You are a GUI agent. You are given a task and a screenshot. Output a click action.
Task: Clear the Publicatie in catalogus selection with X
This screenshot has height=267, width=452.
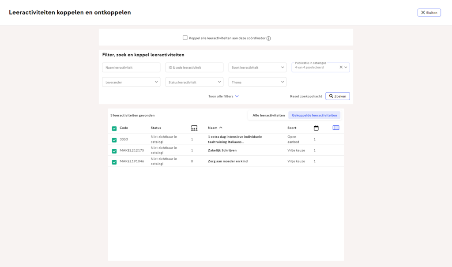point(341,68)
